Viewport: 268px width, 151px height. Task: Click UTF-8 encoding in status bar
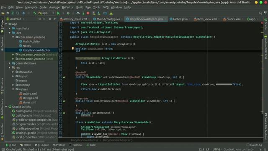(x=217, y=149)
